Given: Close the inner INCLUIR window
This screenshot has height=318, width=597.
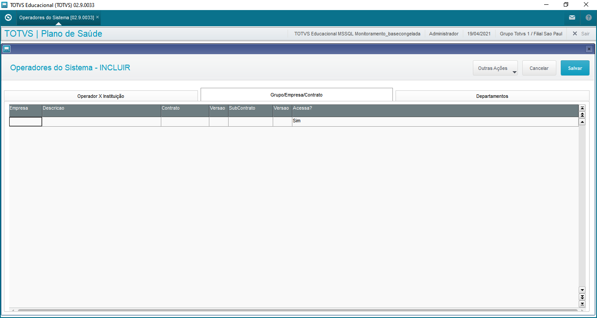Looking at the screenshot, I should (x=589, y=49).
